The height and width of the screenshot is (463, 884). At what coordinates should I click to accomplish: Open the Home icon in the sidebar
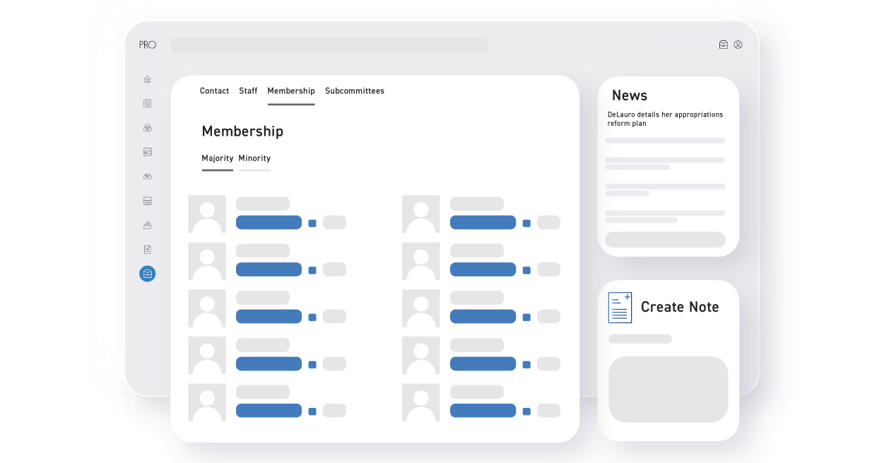coord(147,79)
